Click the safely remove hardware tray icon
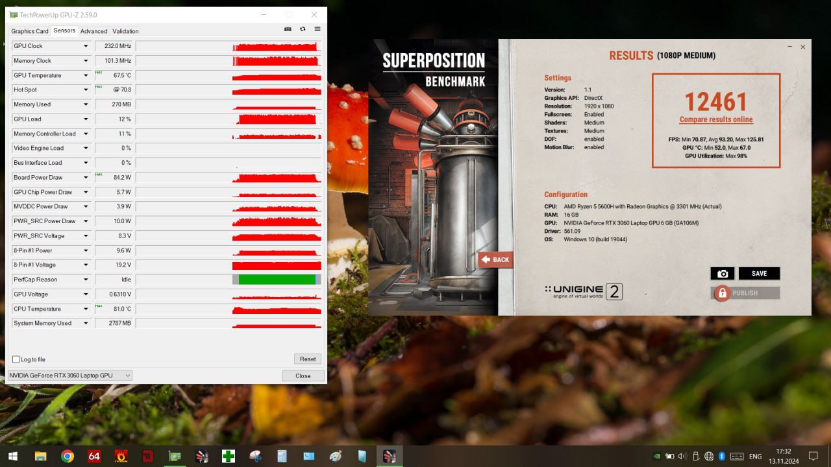Image resolution: width=831 pixels, height=467 pixels. [x=696, y=456]
